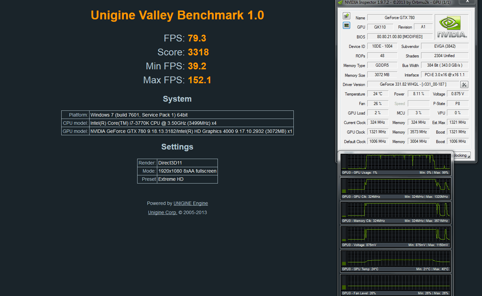The height and width of the screenshot is (296, 482).
Task: Click the Name field showing GeForce GTX 780
Action: (400, 18)
